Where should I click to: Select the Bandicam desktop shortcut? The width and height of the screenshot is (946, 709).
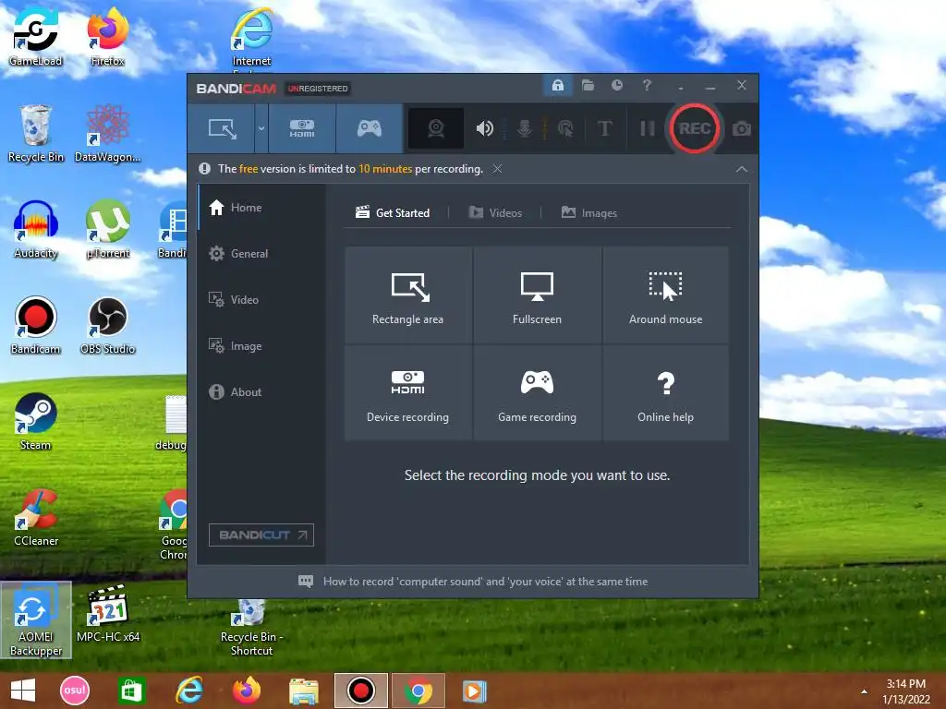(36, 326)
